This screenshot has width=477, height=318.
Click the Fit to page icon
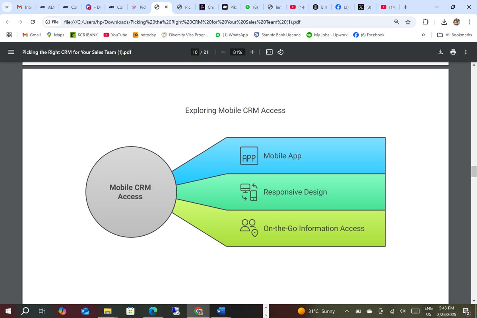[269, 52]
